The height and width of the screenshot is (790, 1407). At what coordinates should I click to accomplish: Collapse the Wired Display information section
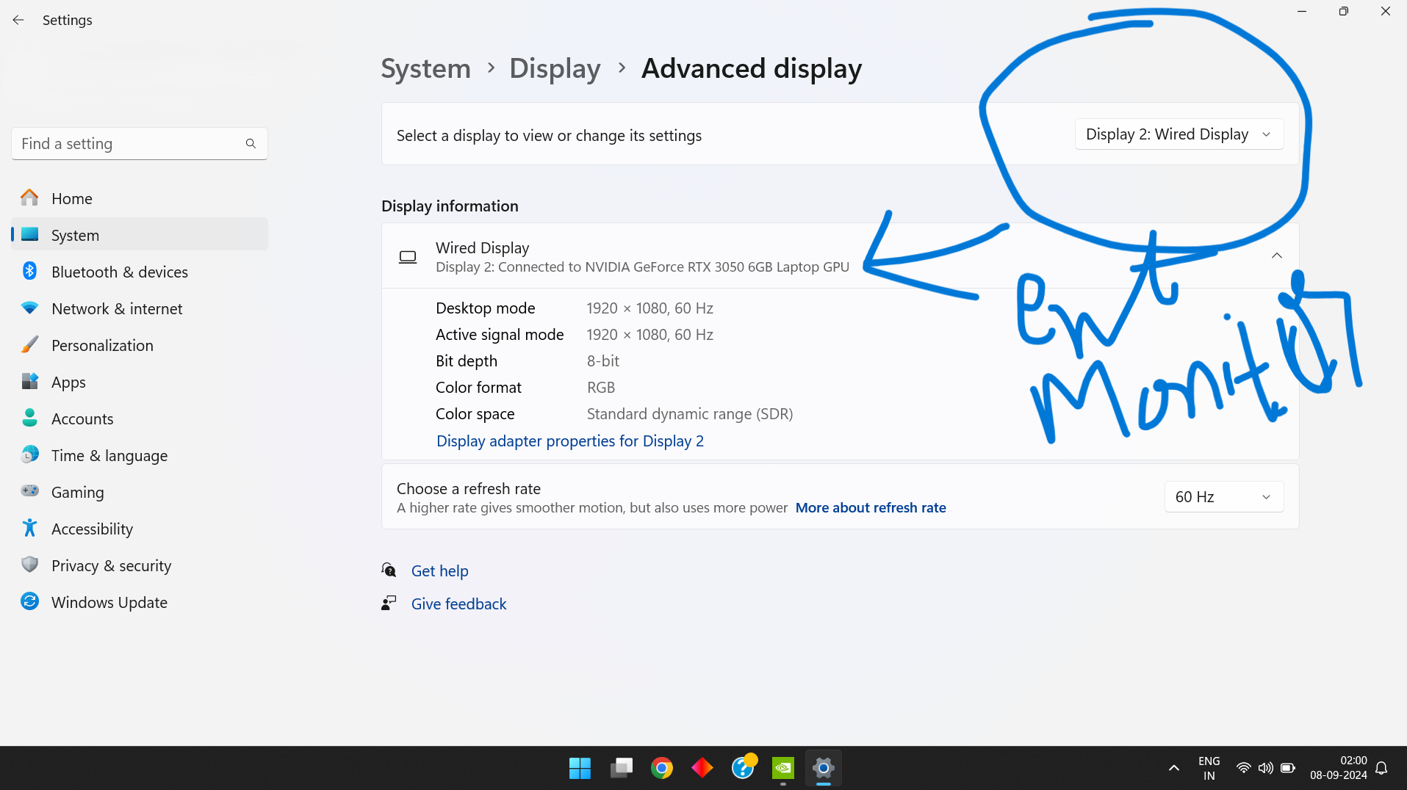[1276, 256]
